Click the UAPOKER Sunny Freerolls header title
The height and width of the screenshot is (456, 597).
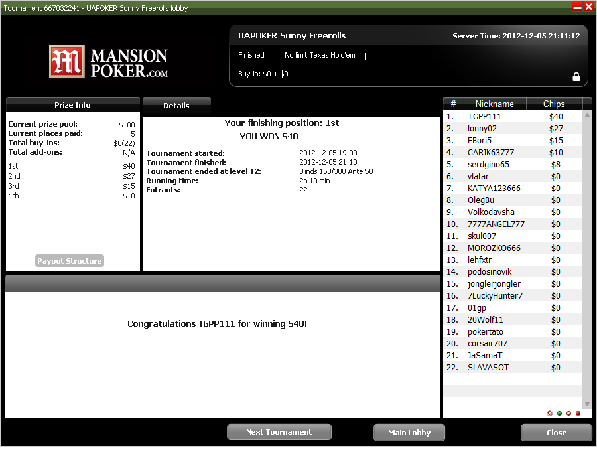click(292, 35)
